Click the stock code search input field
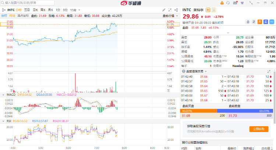276x150 pixels. [28, 3]
